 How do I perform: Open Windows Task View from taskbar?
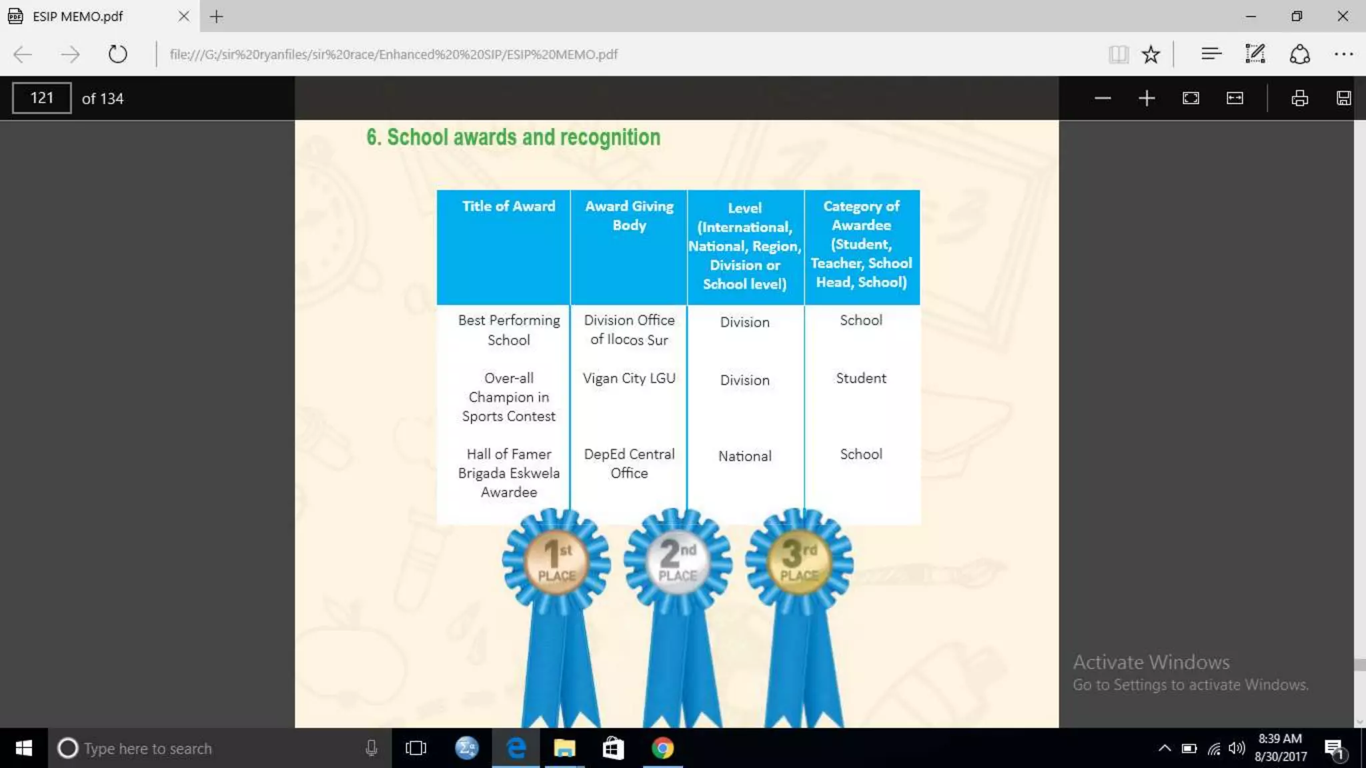416,748
